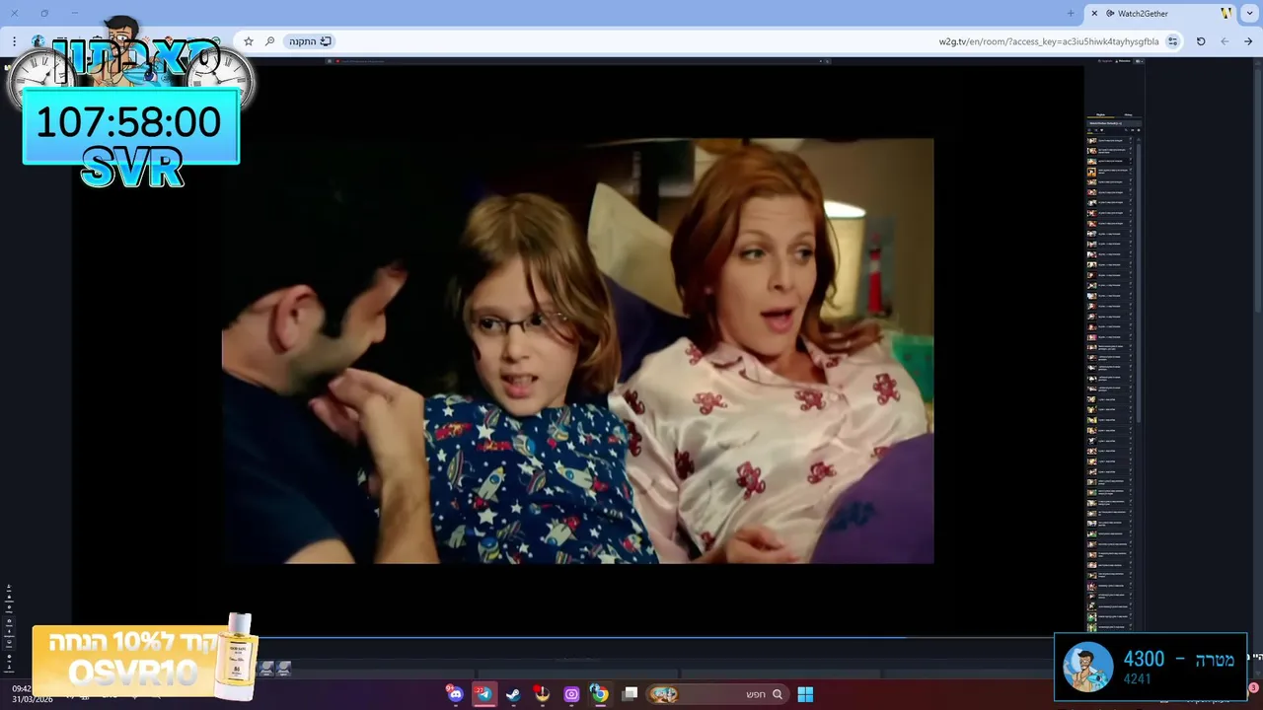Reload the Watch2Gether page
Viewport: 1263px width, 710px height.
[x=1201, y=41]
